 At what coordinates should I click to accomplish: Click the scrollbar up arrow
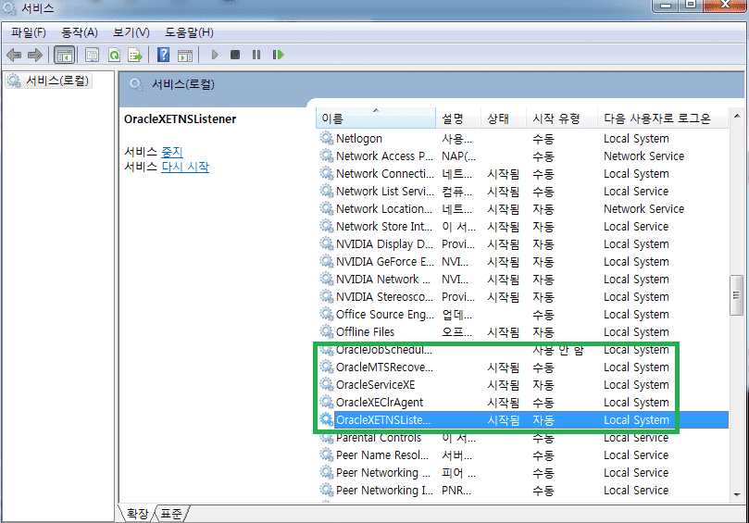point(737,116)
